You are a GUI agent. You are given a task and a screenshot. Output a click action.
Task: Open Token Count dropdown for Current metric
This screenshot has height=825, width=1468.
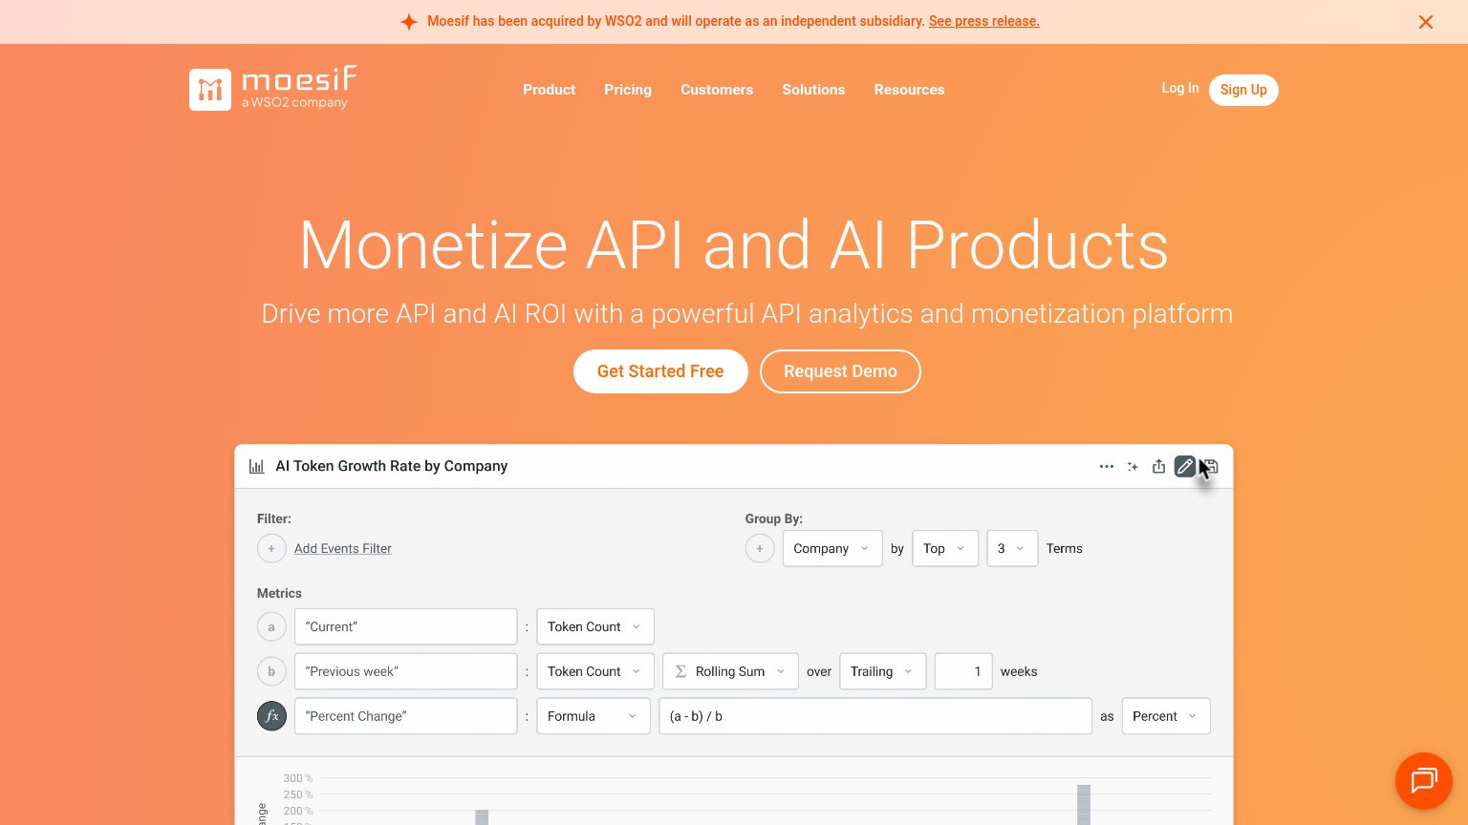tap(595, 626)
